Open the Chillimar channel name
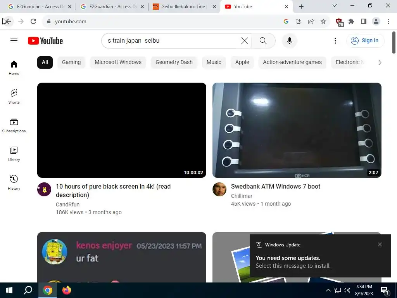This screenshot has width=397, height=298. click(242, 196)
